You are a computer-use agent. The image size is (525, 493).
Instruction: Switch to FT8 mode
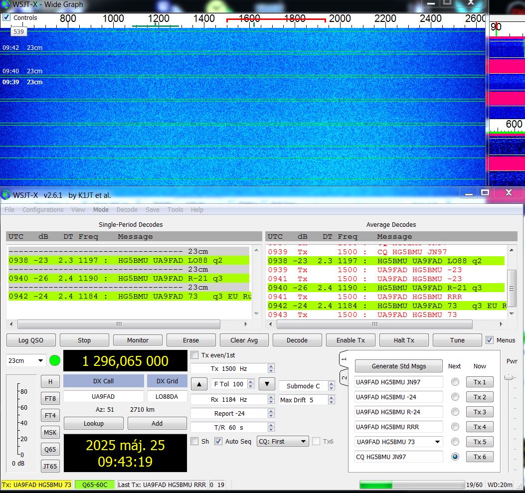pyautogui.click(x=50, y=399)
